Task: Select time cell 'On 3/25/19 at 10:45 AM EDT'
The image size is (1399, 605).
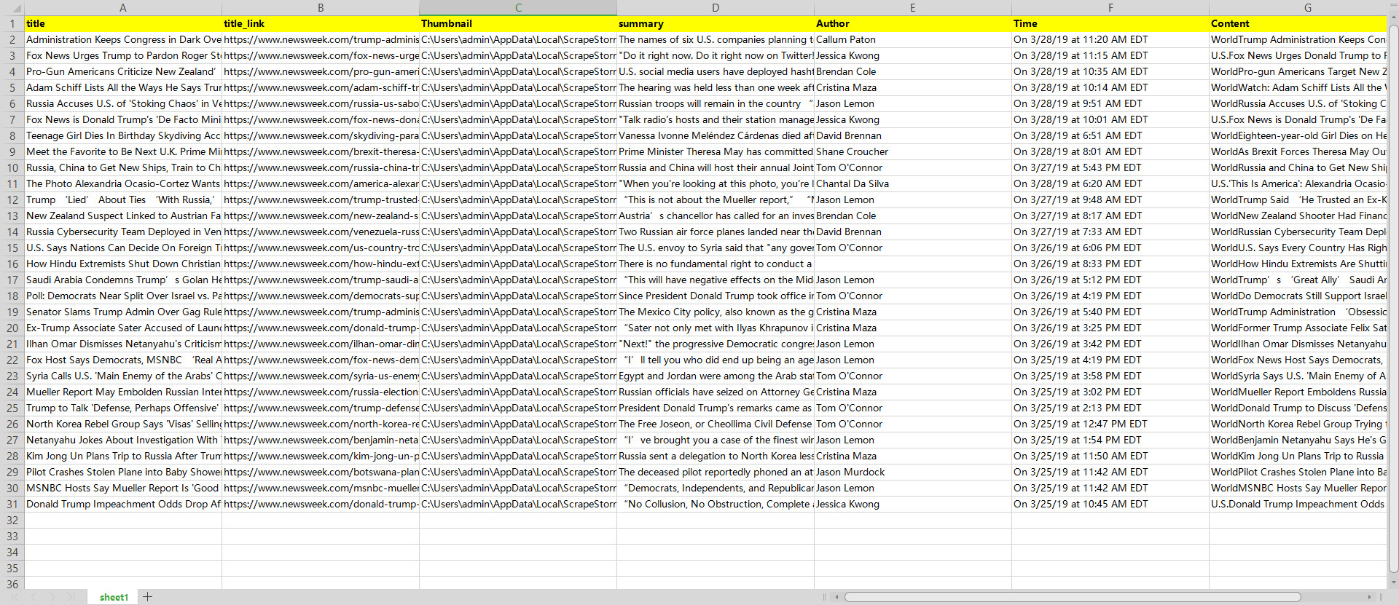Action: click(1110, 504)
